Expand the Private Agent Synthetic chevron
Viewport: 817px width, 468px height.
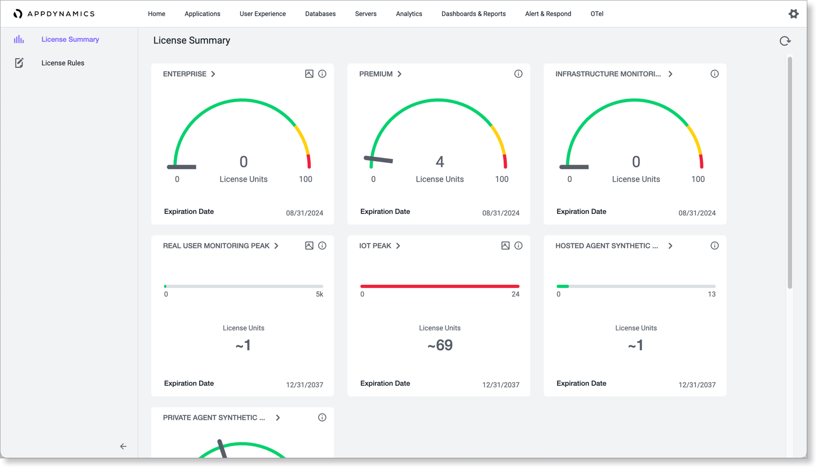[x=278, y=417]
